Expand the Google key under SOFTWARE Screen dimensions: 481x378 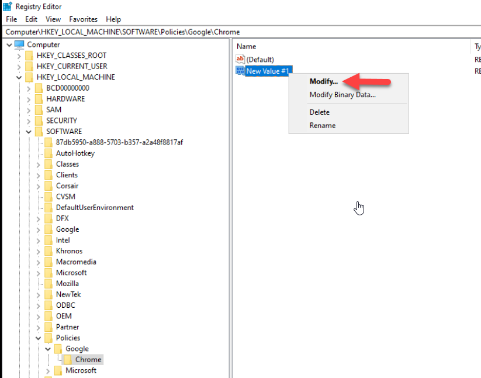coord(39,230)
